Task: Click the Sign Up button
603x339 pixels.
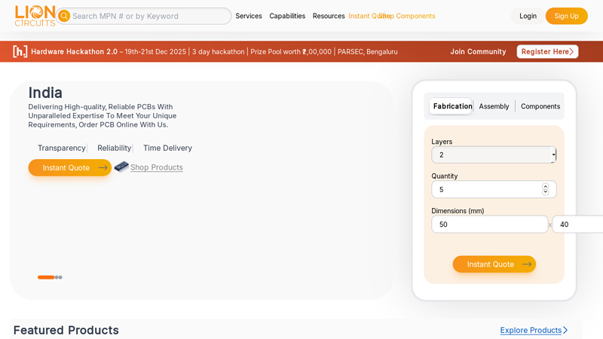Action: [x=567, y=16]
